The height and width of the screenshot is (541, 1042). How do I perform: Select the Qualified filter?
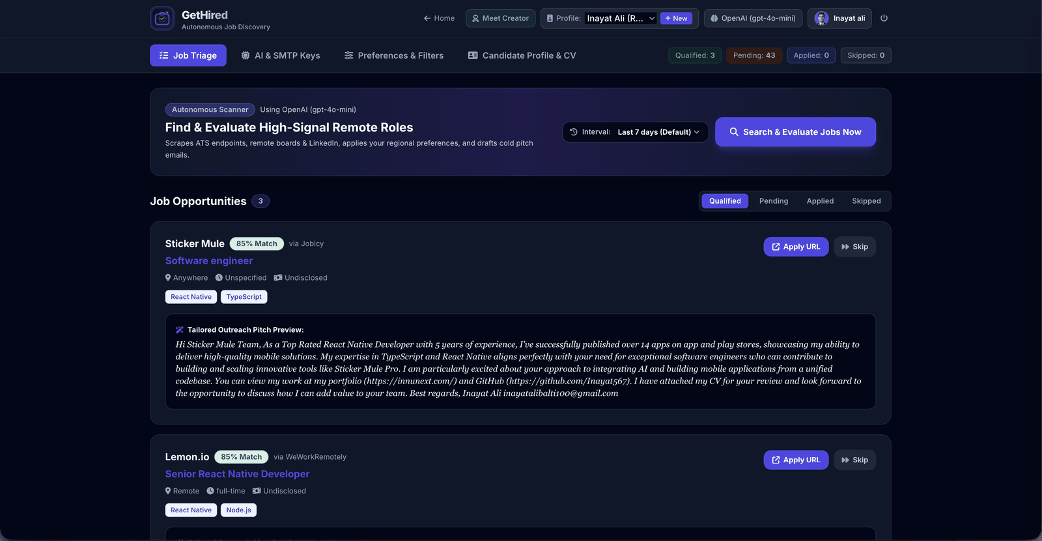[725, 201]
